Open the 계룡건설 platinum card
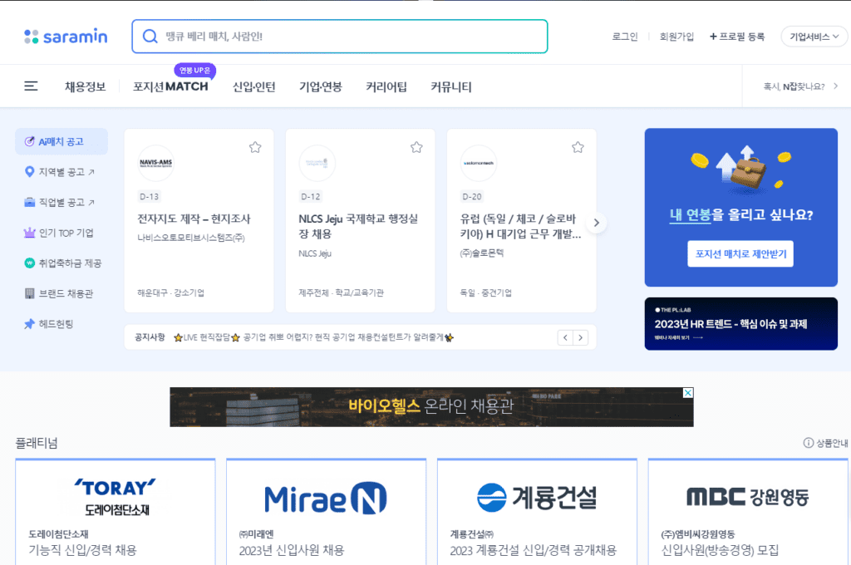The image size is (851, 565). 537,512
